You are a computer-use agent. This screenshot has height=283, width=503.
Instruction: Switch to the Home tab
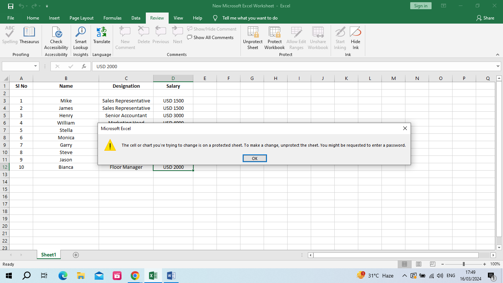coord(33,18)
